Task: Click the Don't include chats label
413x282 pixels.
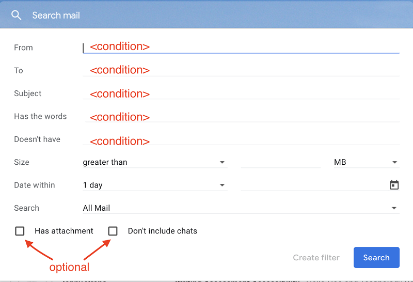Action: pos(162,231)
